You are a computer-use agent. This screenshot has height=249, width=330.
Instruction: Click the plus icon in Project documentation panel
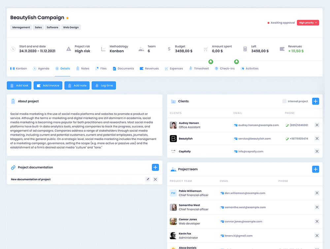click(155, 167)
